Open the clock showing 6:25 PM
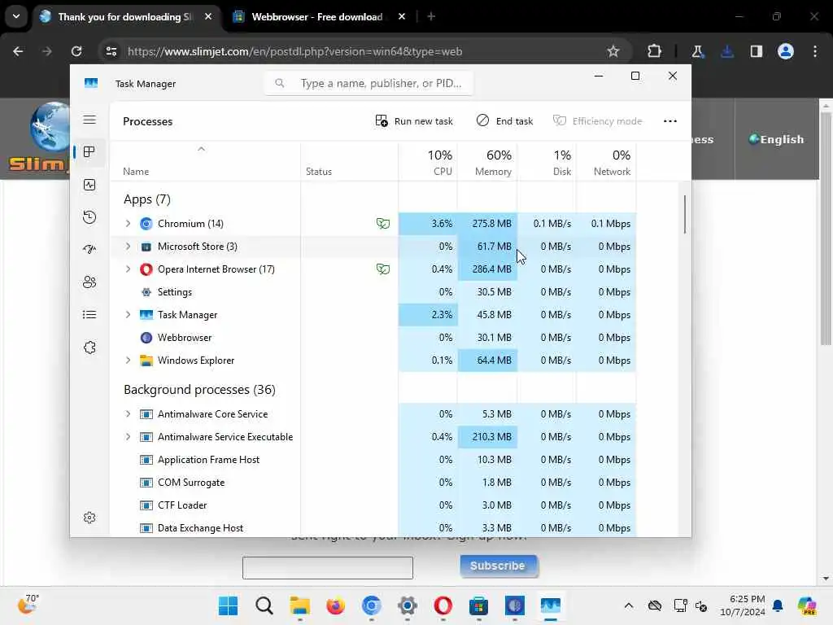 click(743, 605)
